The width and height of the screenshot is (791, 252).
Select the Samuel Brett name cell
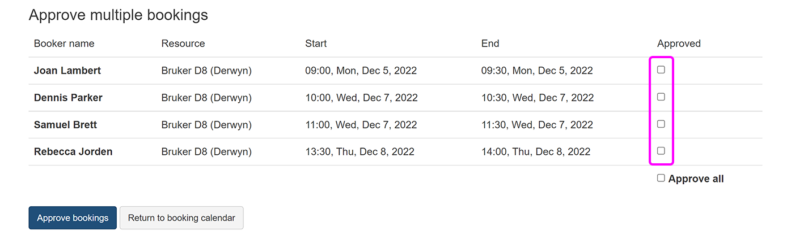point(65,125)
